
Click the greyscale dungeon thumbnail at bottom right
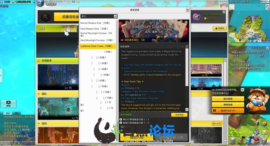pos(206,135)
